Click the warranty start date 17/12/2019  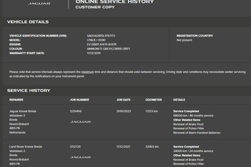click(93, 53)
